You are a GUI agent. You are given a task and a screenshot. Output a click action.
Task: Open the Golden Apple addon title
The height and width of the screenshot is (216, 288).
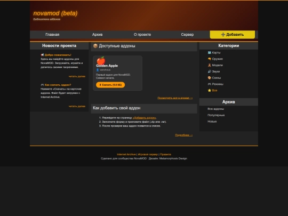coord(107,66)
